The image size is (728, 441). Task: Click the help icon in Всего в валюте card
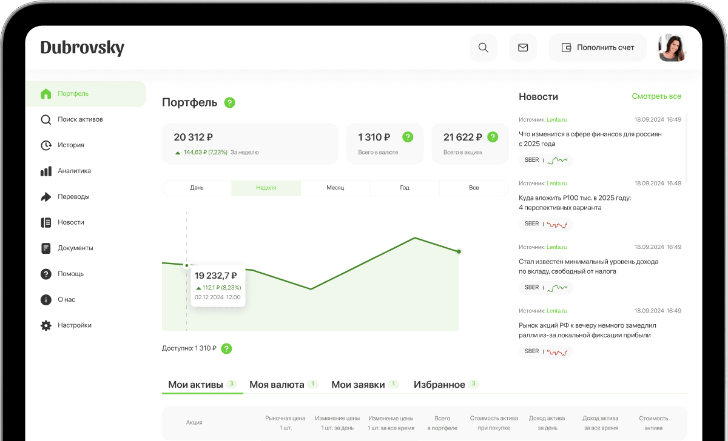tap(408, 137)
